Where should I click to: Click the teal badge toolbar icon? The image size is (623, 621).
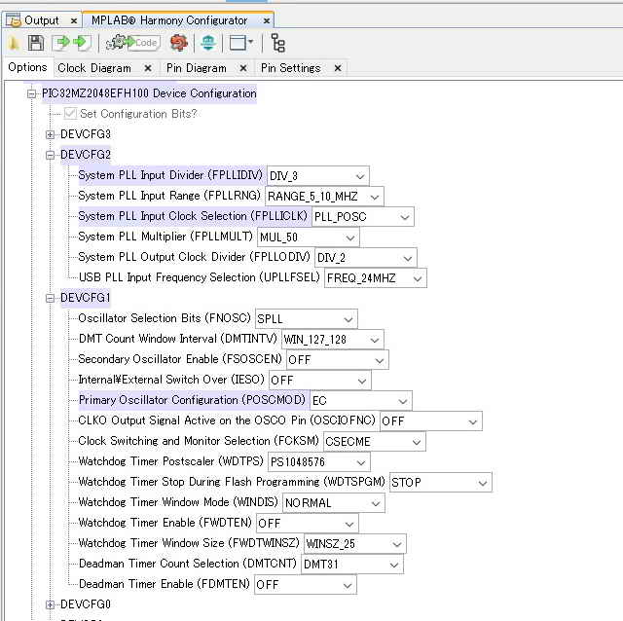tap(208, 43)
